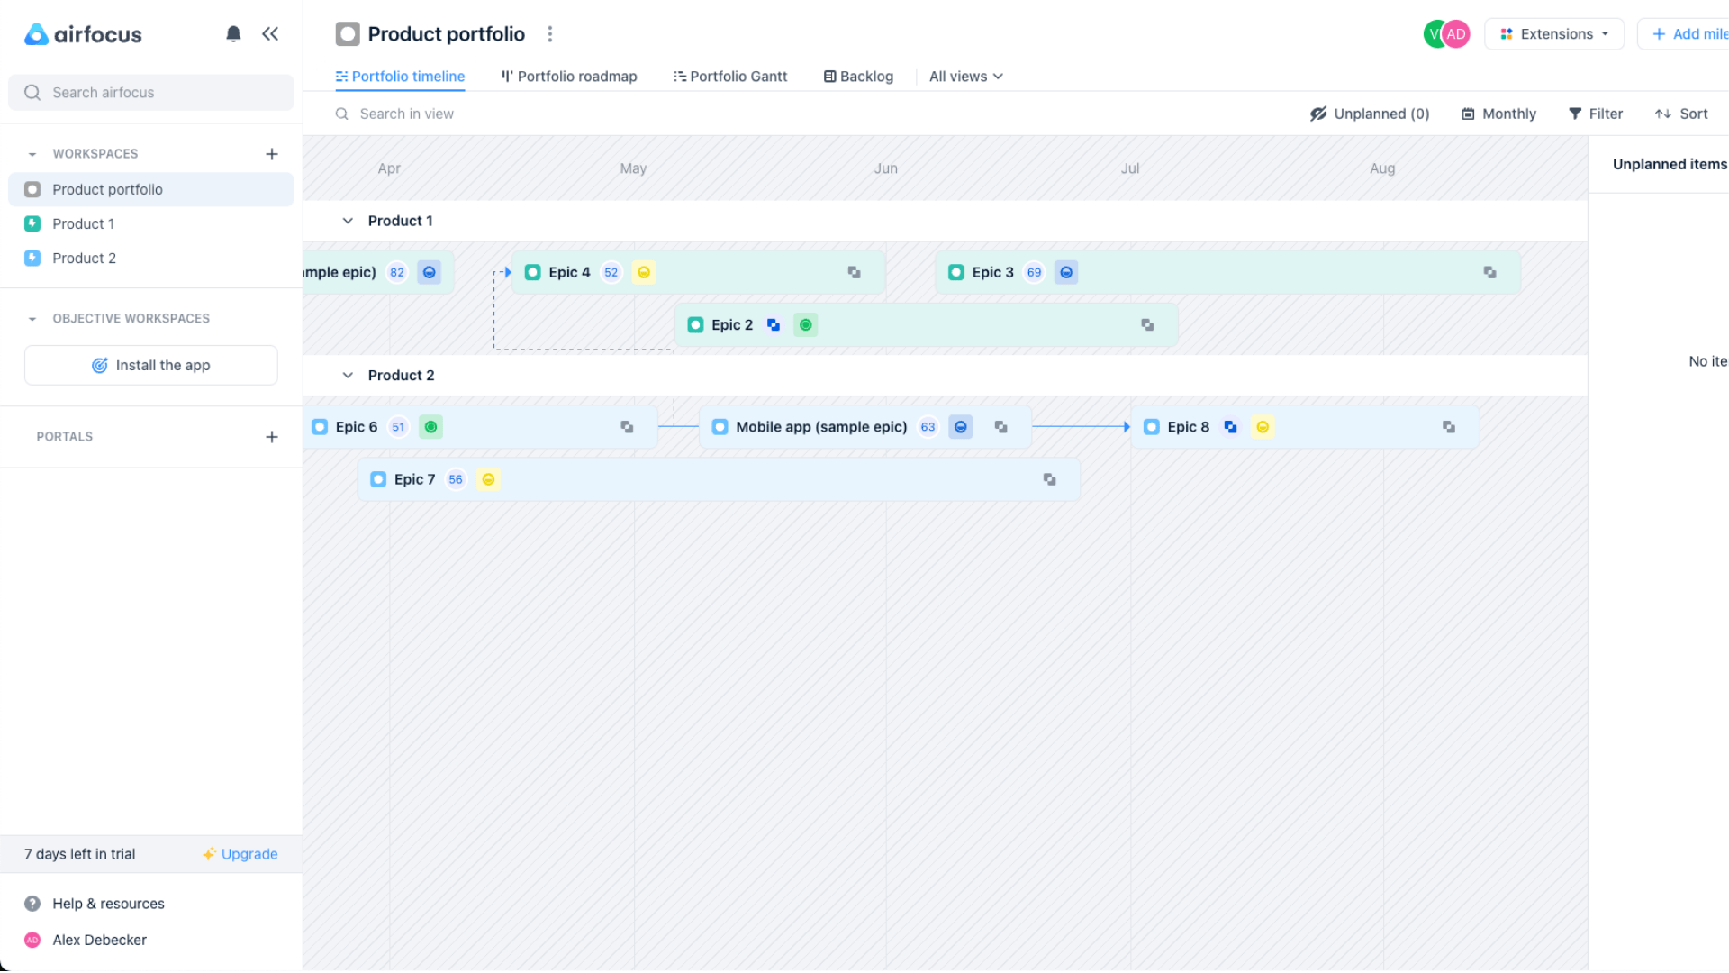Add a new portal with plus icon
This screenshot has width=1729, height=973.
tap(272, 437)
